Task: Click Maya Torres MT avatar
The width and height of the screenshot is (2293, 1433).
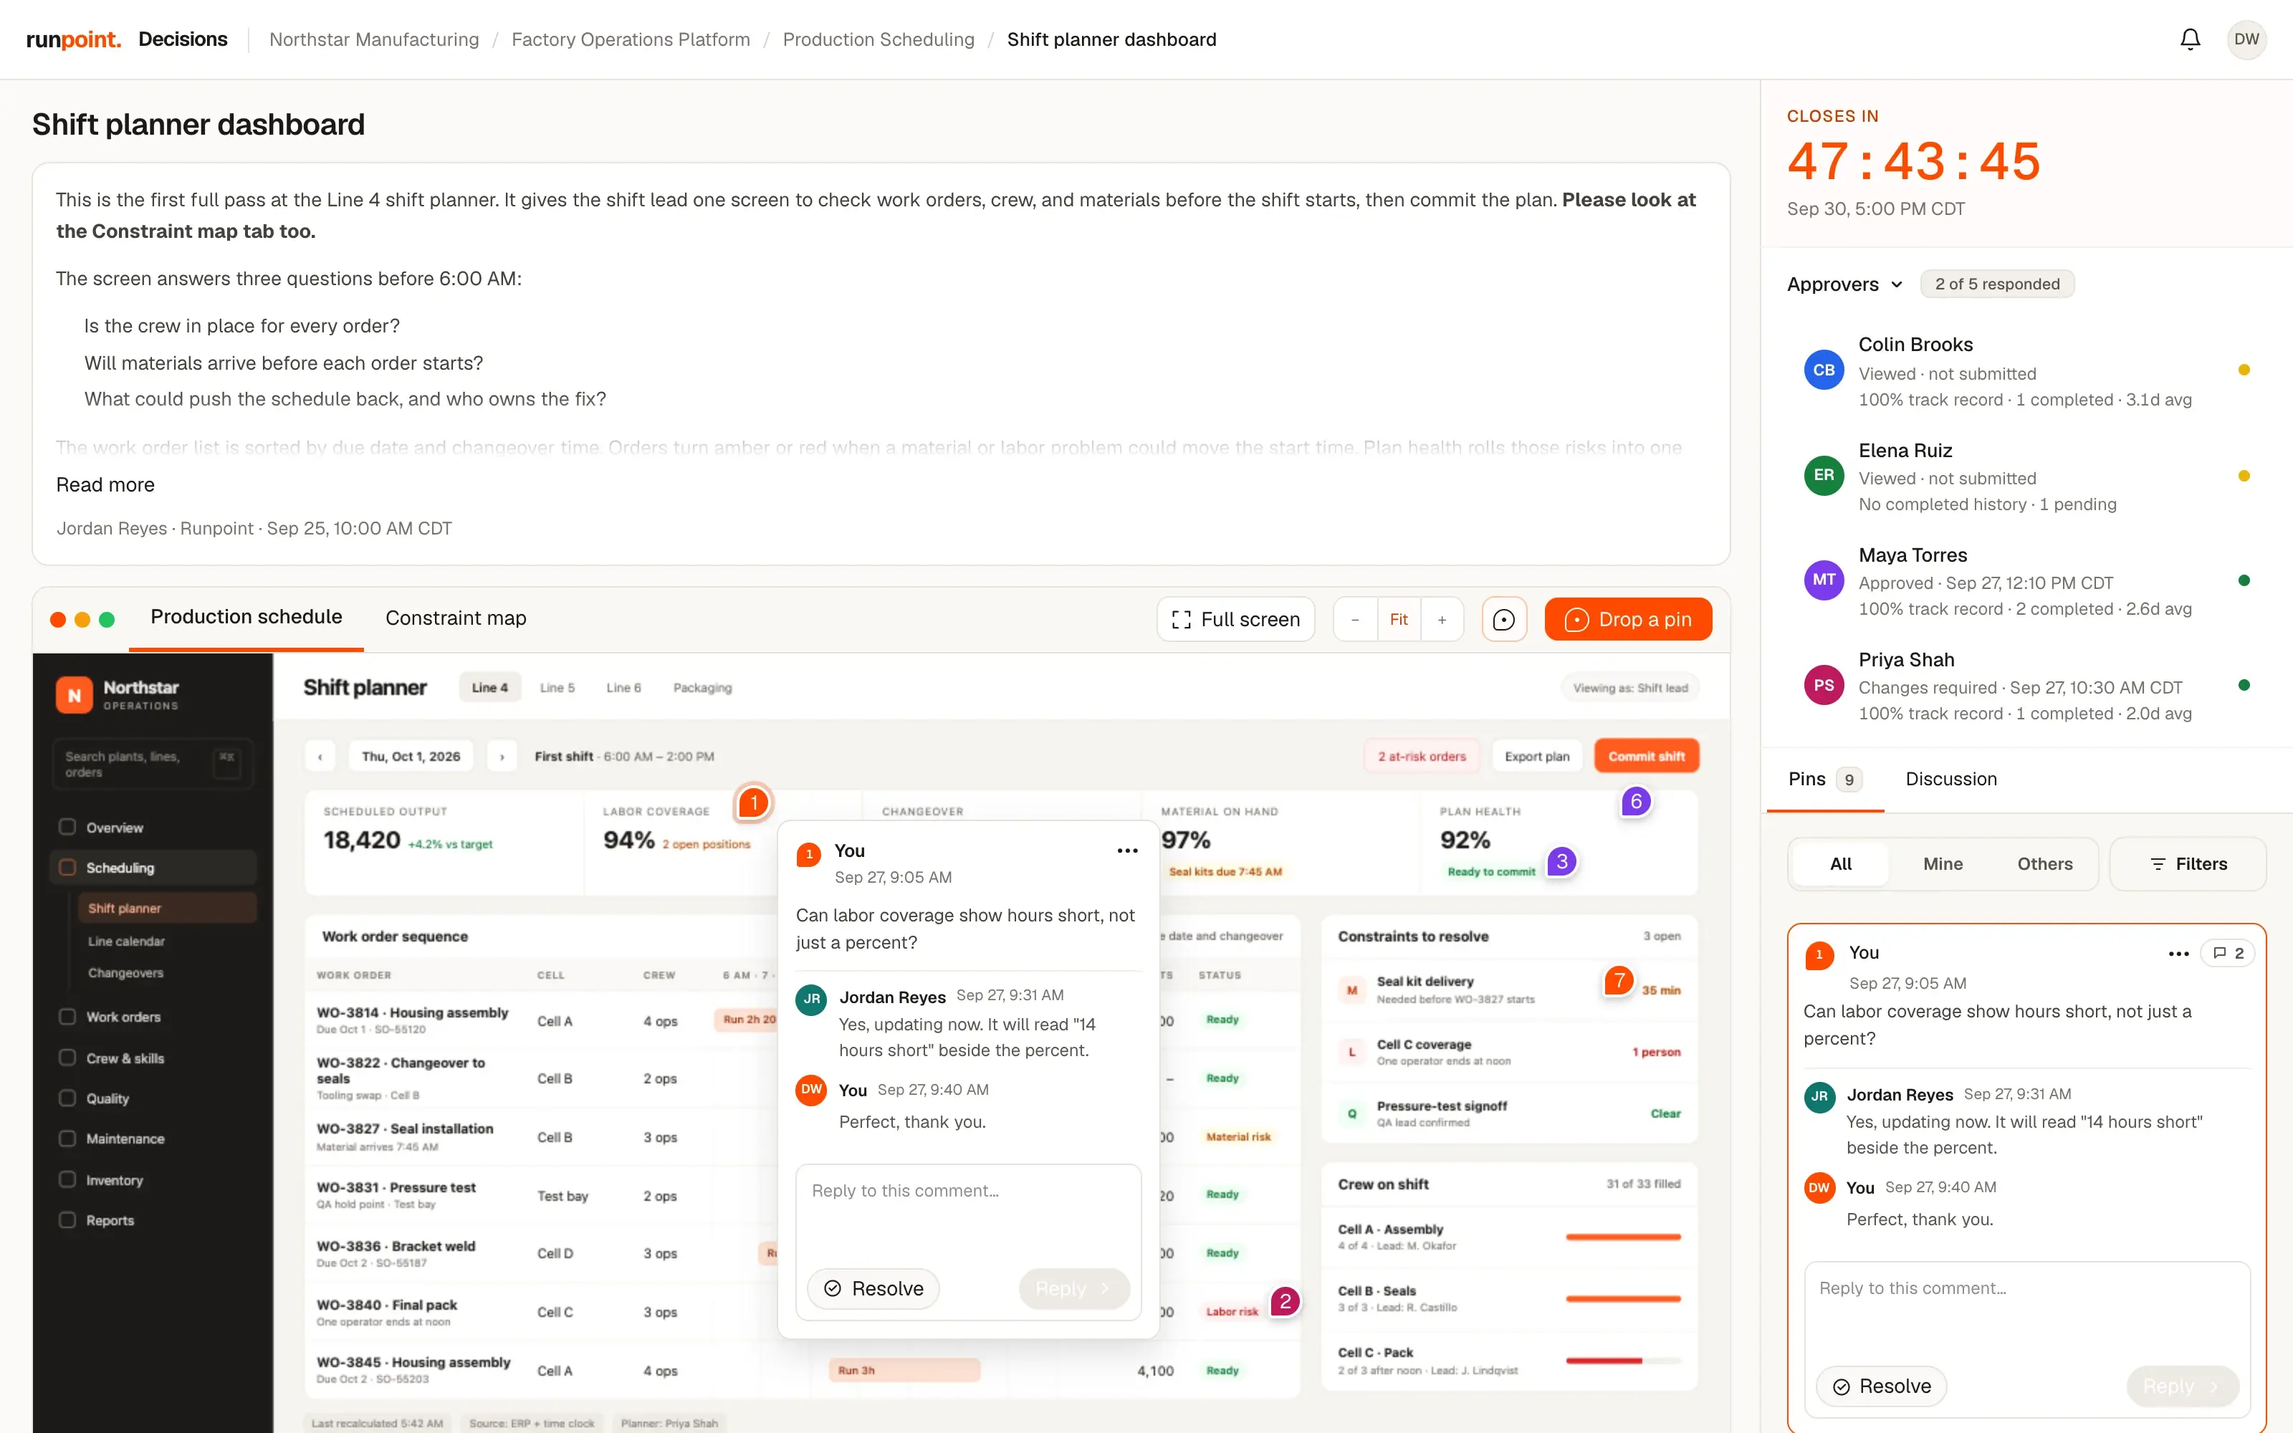Action: [1823, 579]
